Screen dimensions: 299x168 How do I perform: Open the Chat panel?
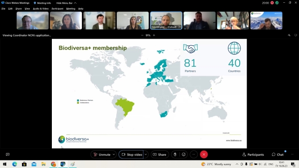click(x=278, y=154)
